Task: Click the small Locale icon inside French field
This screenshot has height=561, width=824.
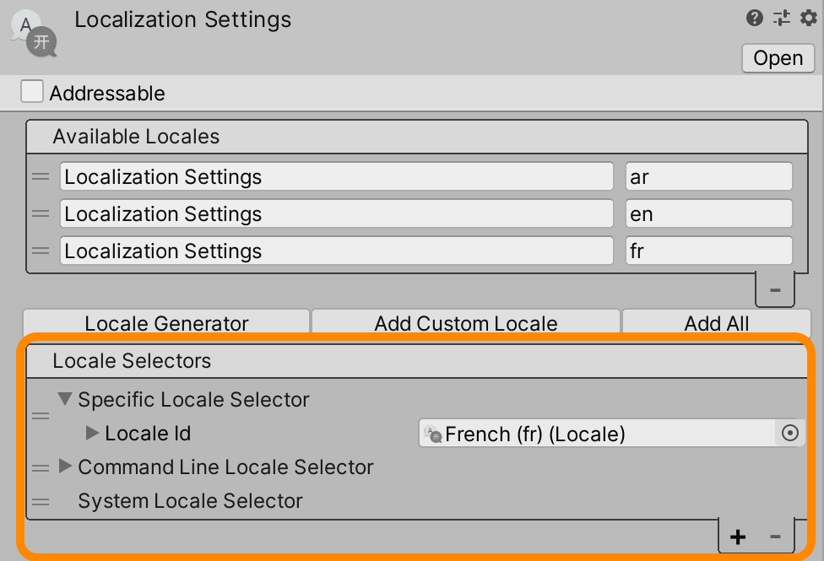Action: click(432, 434)
